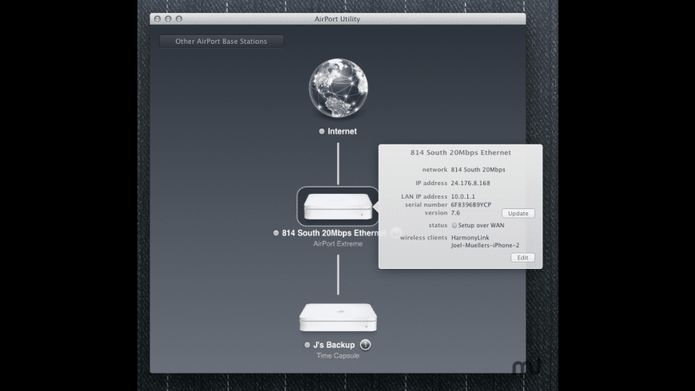
Task: Click the status dot beside 814 South 20Mbps Ethernet
Action: (276, 233)
